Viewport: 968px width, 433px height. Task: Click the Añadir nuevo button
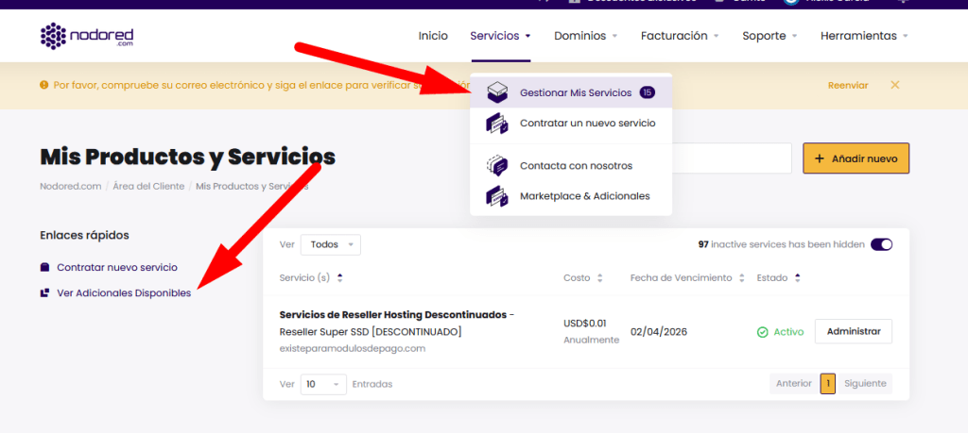pyautogui.click(x=856, y=158)
